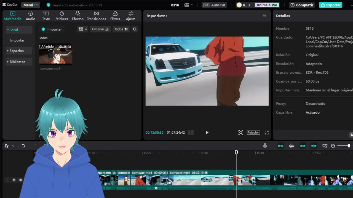Toggle clip linkage
The image size is (353, 198).
click(x=303, y=146)
